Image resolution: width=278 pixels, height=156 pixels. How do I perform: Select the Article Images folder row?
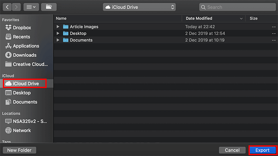click(x=166, y=27)
